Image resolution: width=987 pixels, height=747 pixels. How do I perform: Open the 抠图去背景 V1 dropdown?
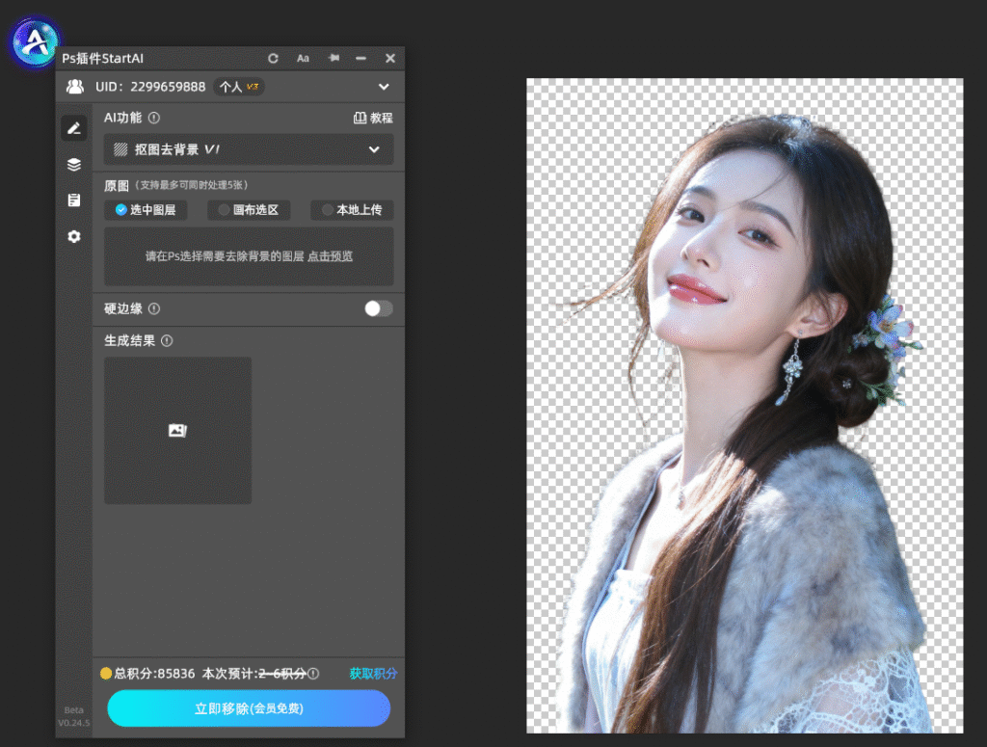249,149
